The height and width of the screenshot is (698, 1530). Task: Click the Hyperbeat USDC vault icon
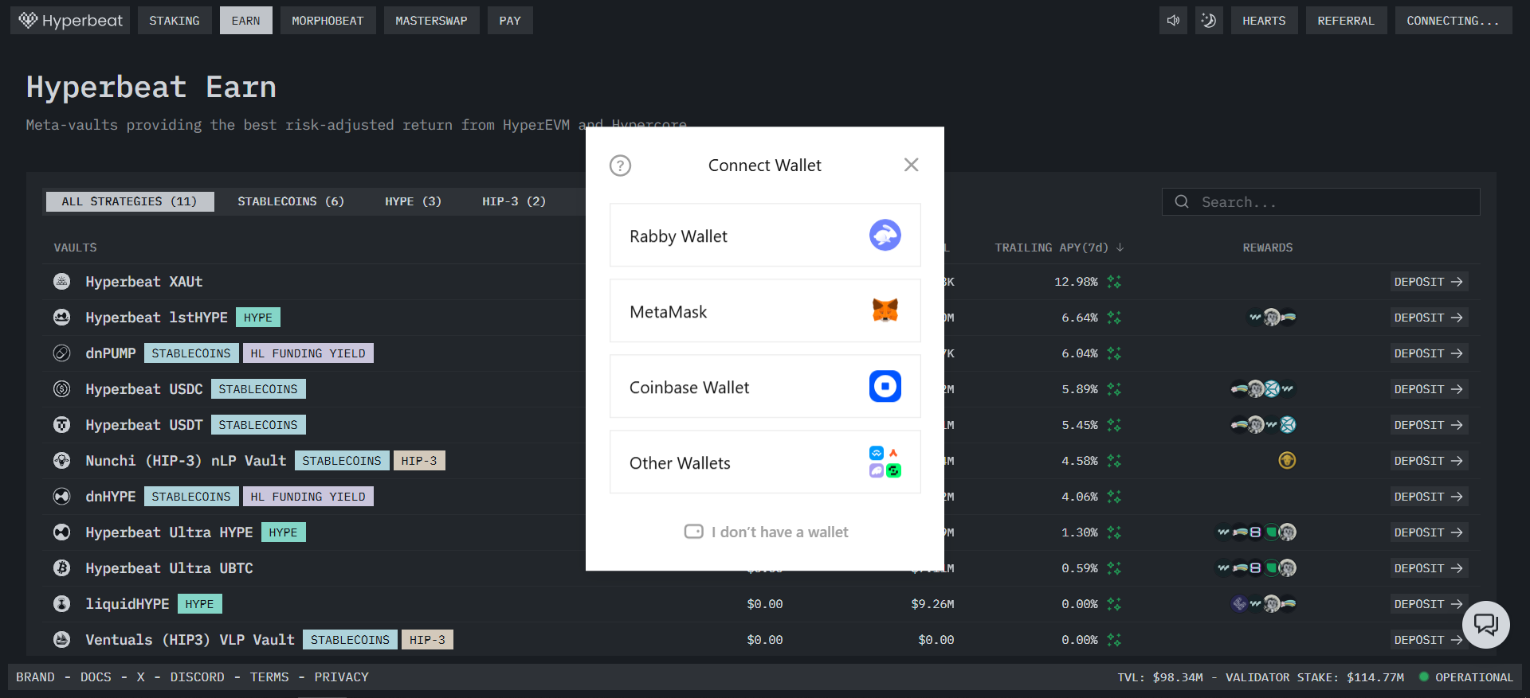click(x=61, y=388)
